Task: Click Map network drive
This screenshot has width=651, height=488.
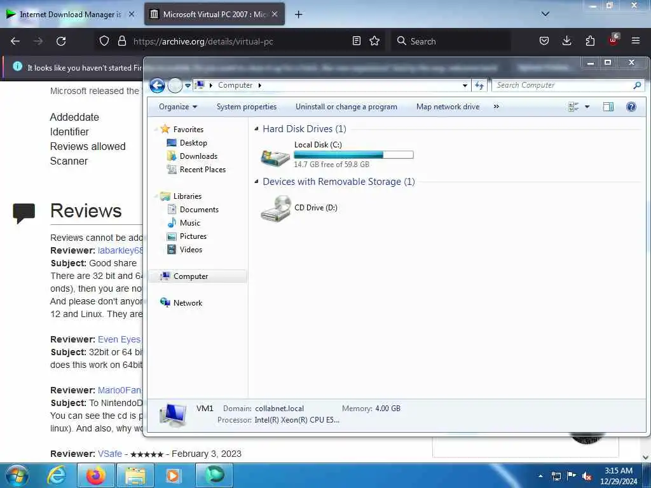Action: [448, 107]
